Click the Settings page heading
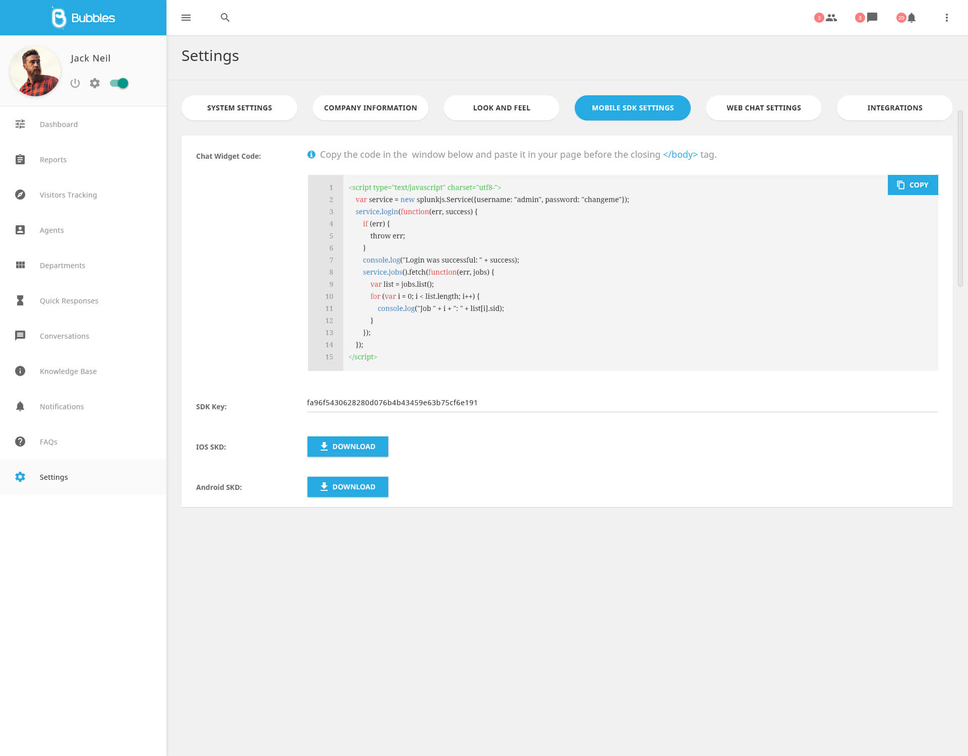This screenshot has width=968, height=756. point(210,56)
